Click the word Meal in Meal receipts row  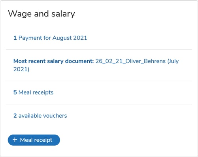click(25, 92)
